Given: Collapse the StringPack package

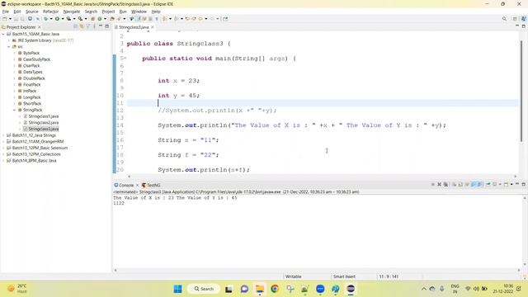Looking at the screenshot, I should (15, 110).
